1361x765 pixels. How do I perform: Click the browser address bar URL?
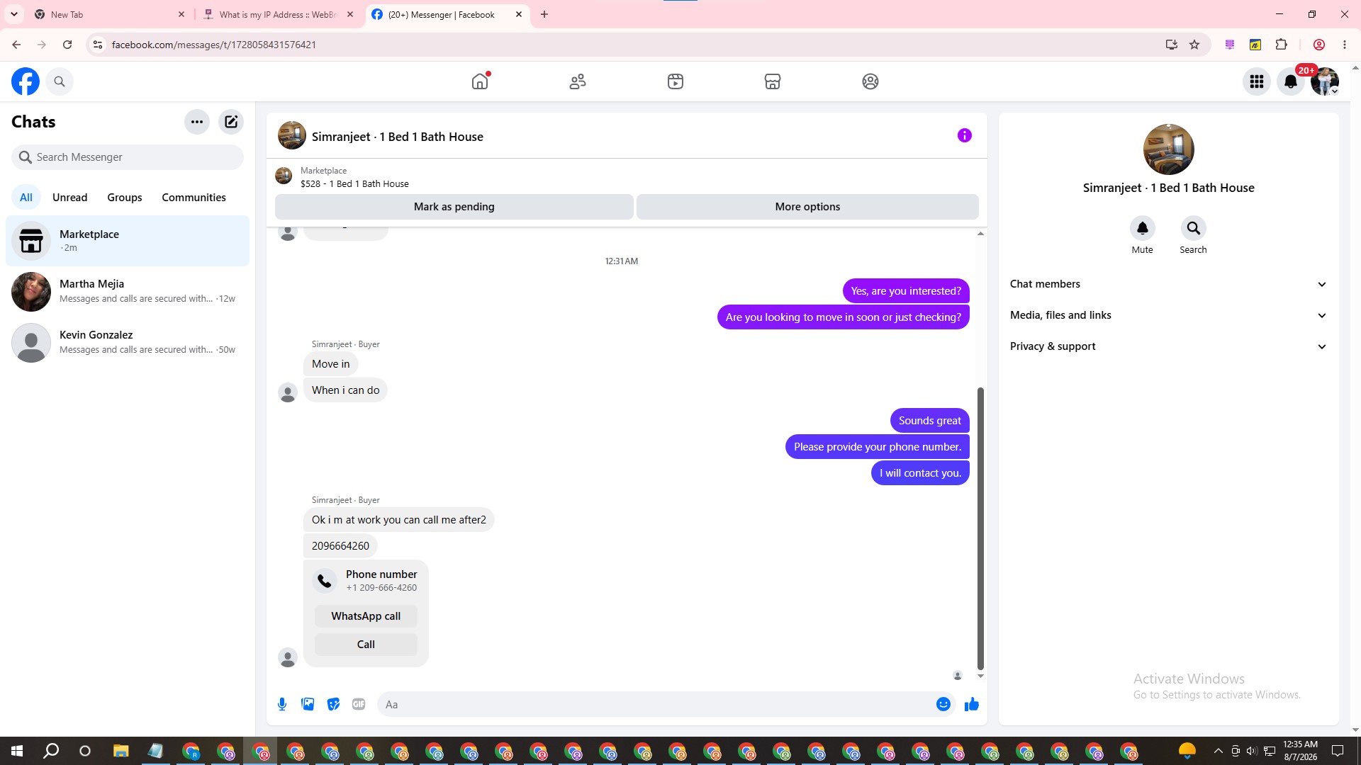(x=214, y=45)
